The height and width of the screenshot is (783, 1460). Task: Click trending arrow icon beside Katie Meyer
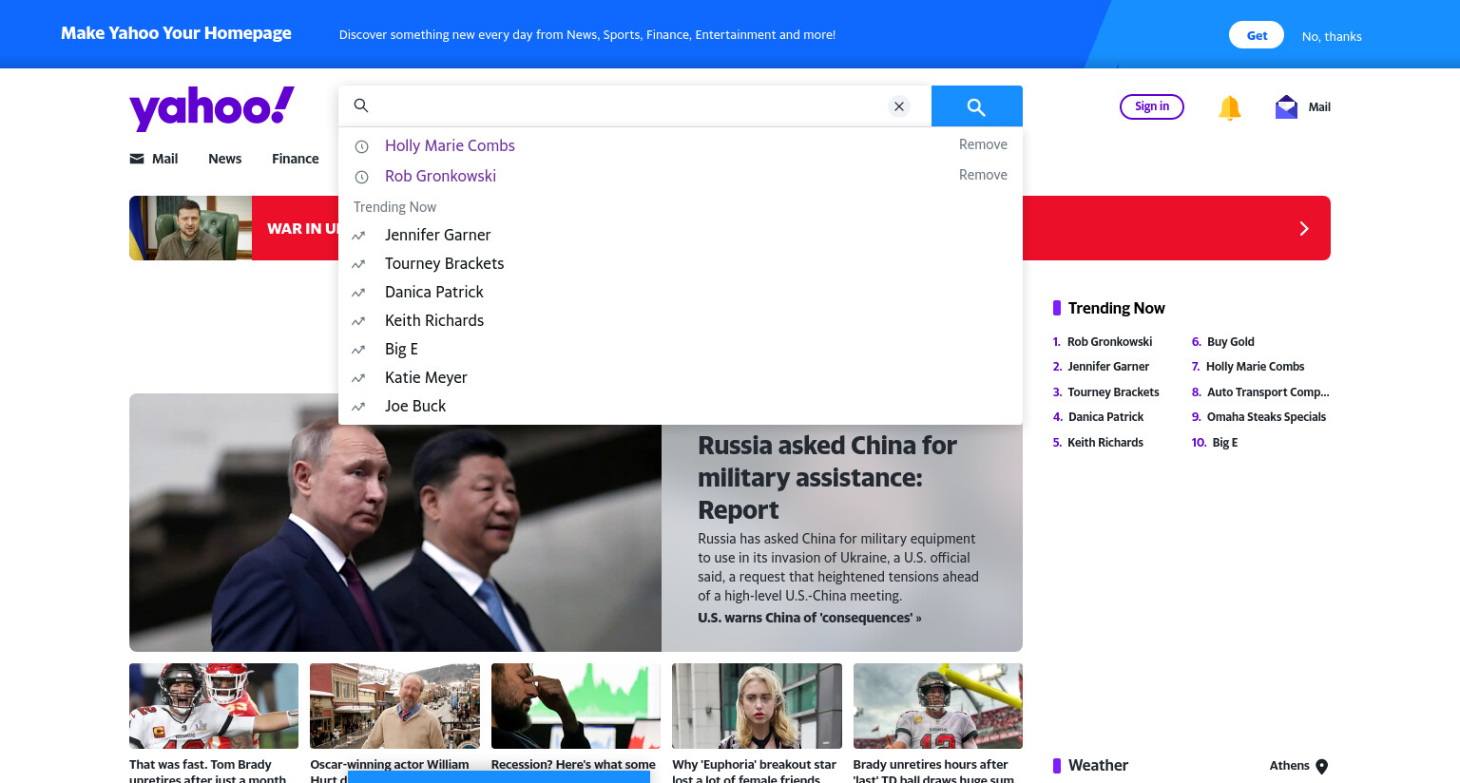pos(358,378)
